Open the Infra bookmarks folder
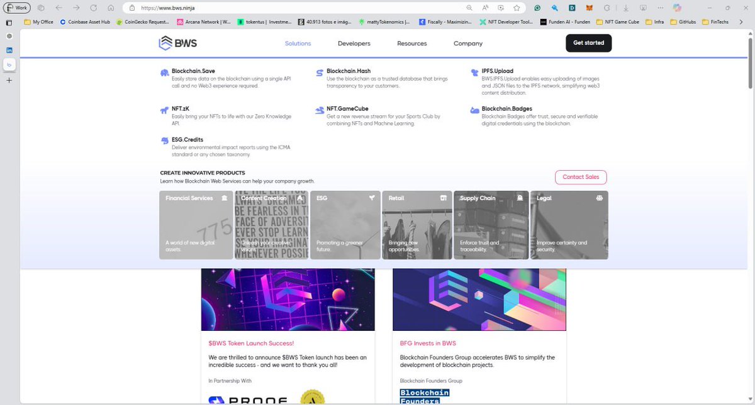This screenshot has height=405, width=755. [x=654, y=21]
